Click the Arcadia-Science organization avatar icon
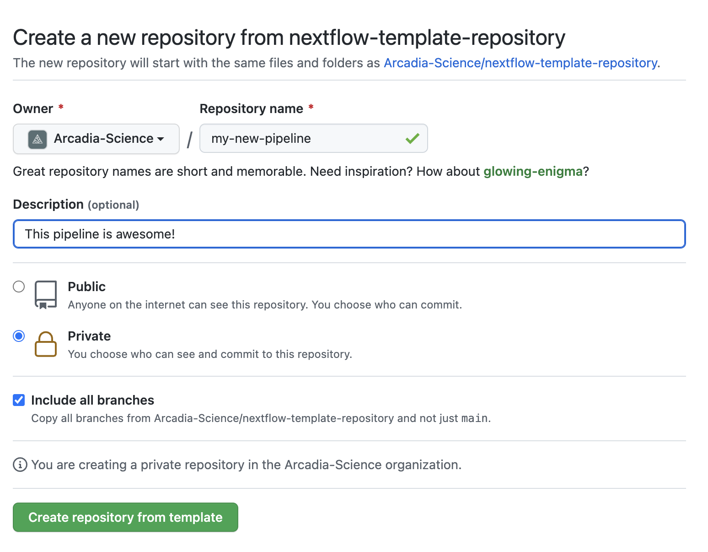The height and width of the screenshot is (552, 708). [x=38, y=139]
